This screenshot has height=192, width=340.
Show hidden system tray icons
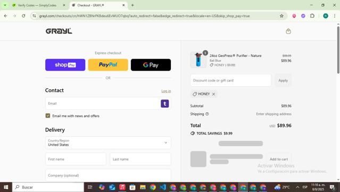pos(297,187)
